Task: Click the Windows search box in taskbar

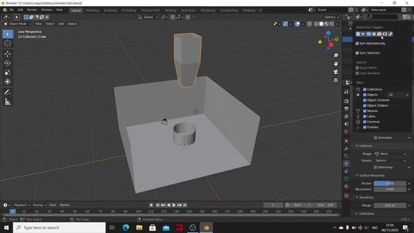Action: coord(59,227)
